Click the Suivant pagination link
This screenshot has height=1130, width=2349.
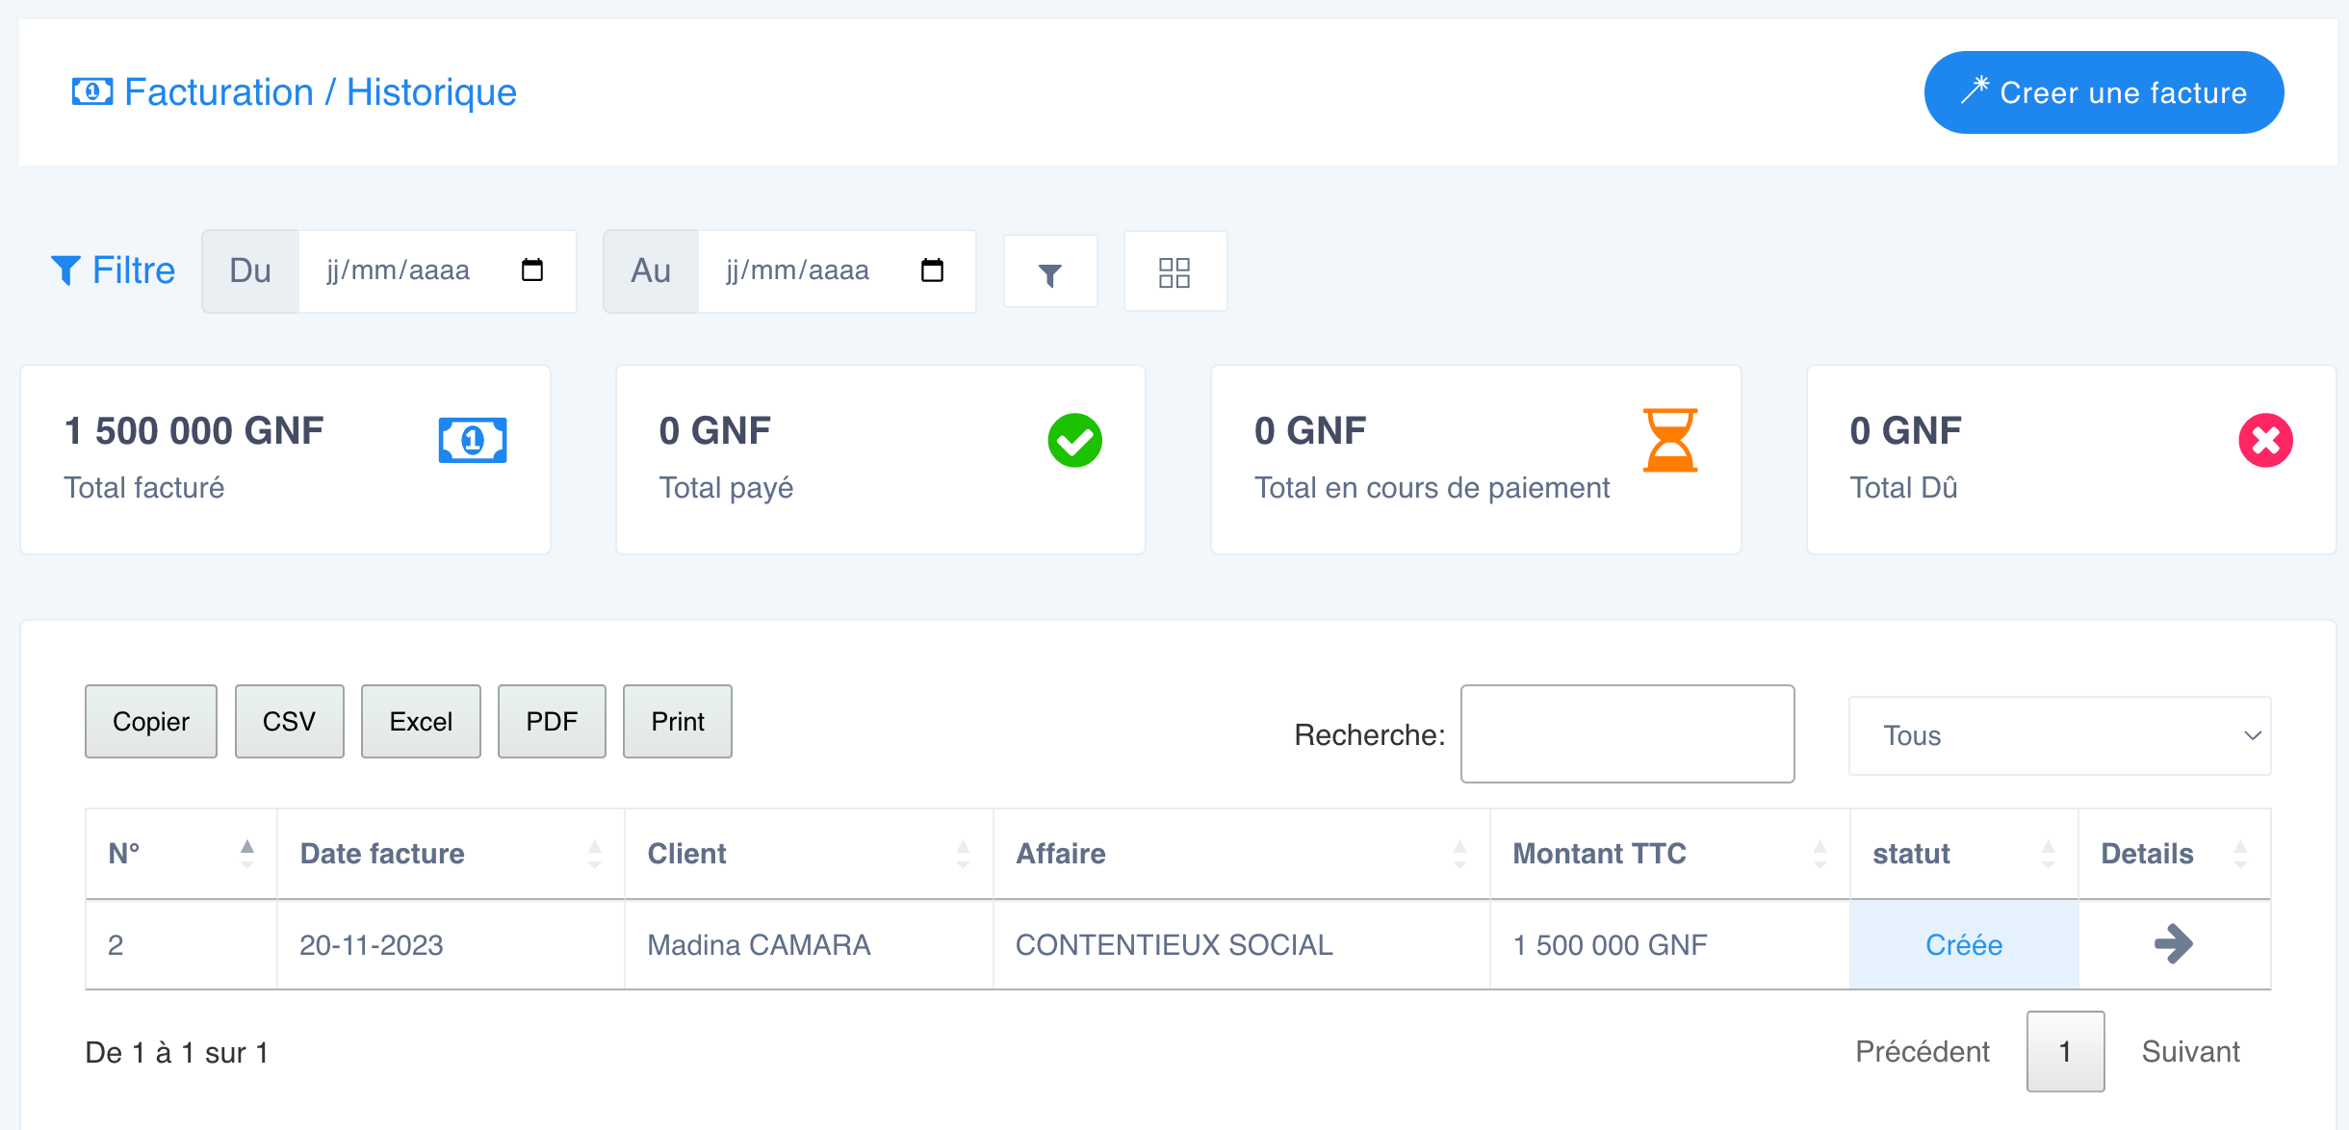[2190, 1052]
